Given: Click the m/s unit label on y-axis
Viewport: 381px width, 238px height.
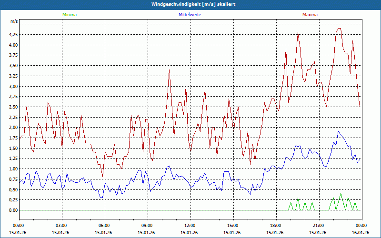Looking at the screenshot, I should click(14, 22).
